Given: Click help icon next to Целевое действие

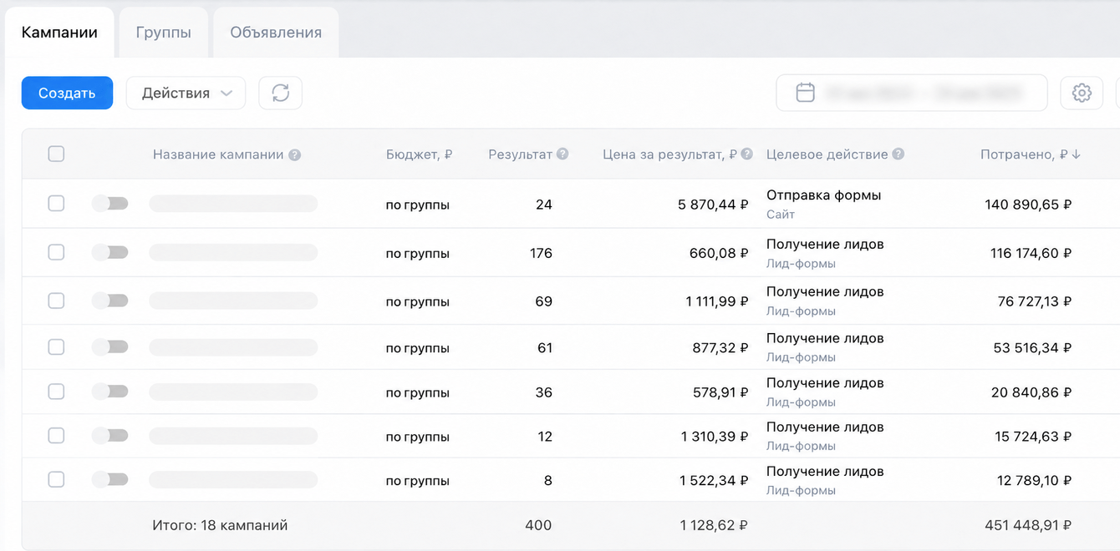Looking at the screenshot, I should 898,154.
